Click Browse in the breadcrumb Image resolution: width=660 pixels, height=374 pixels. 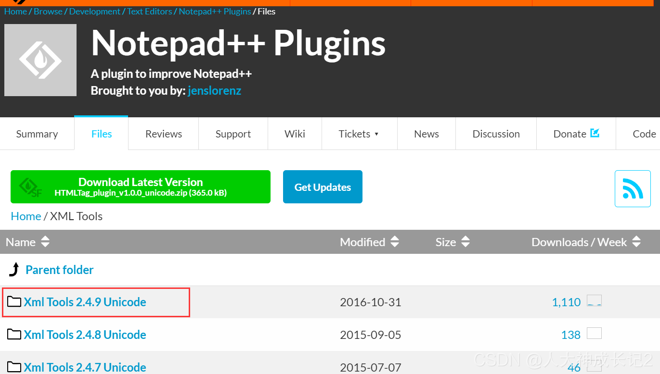pyautogui.click(x=48, y=11)
